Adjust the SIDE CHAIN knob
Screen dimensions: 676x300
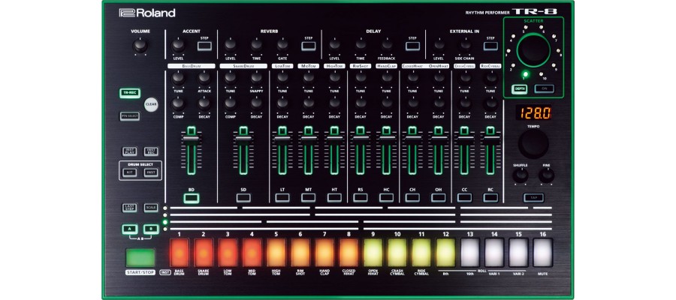[x=465, y=45]
